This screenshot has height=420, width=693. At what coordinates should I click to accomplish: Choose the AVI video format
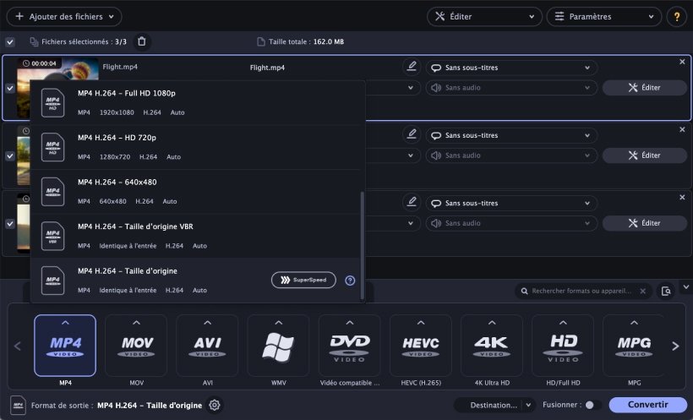(207, 346)
